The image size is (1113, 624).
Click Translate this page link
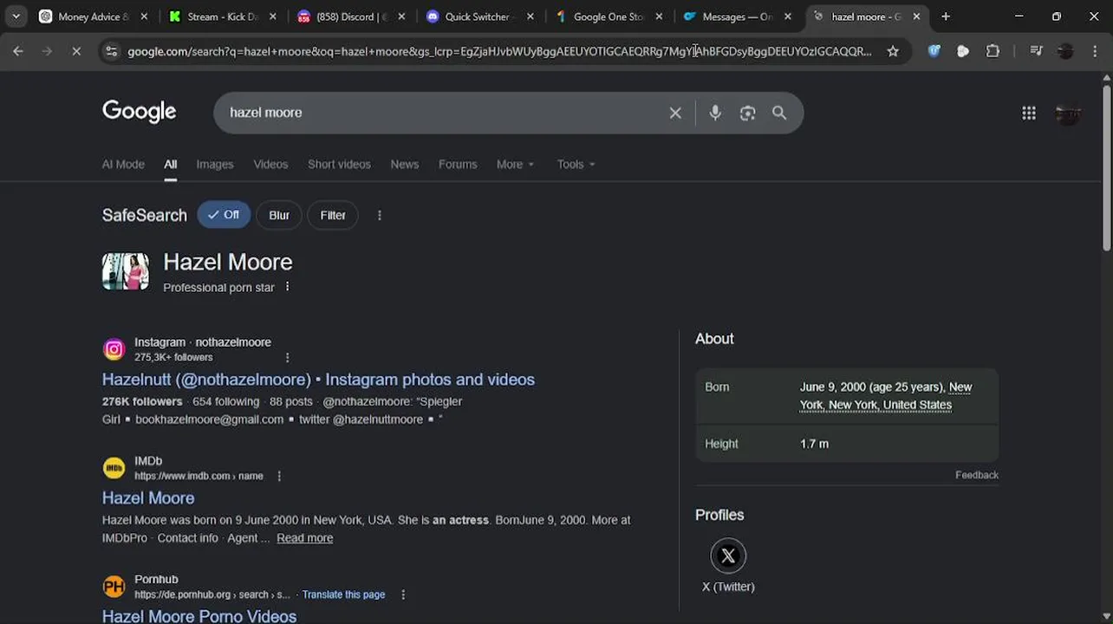point(343,595)
